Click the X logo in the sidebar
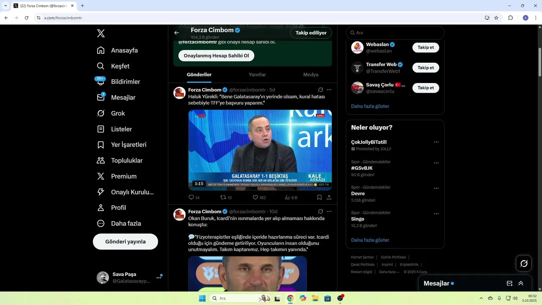 click(x=101, y=33)
